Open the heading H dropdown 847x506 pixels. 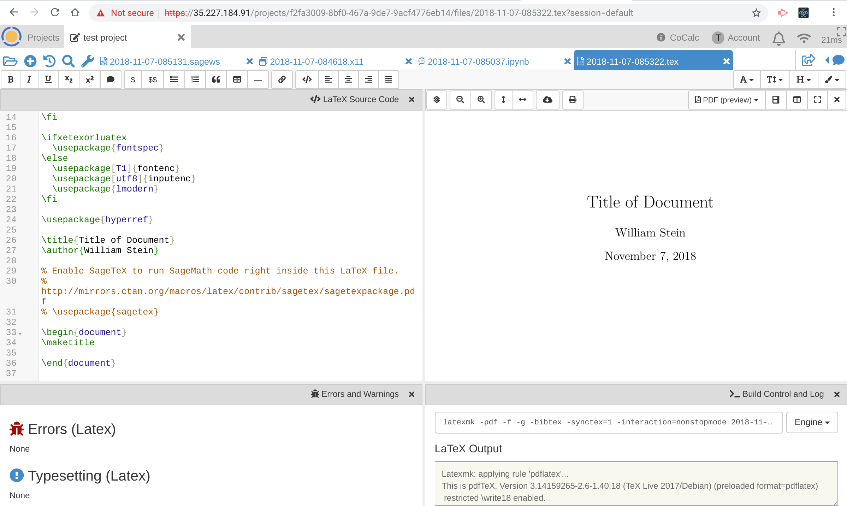pos(803,80)
